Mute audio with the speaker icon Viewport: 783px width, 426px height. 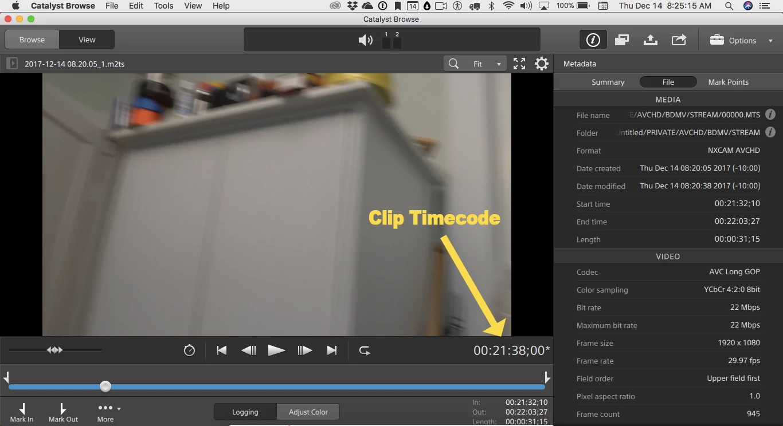[365, 40]
